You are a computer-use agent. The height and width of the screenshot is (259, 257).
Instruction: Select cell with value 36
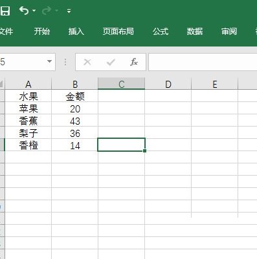(75, 133)
